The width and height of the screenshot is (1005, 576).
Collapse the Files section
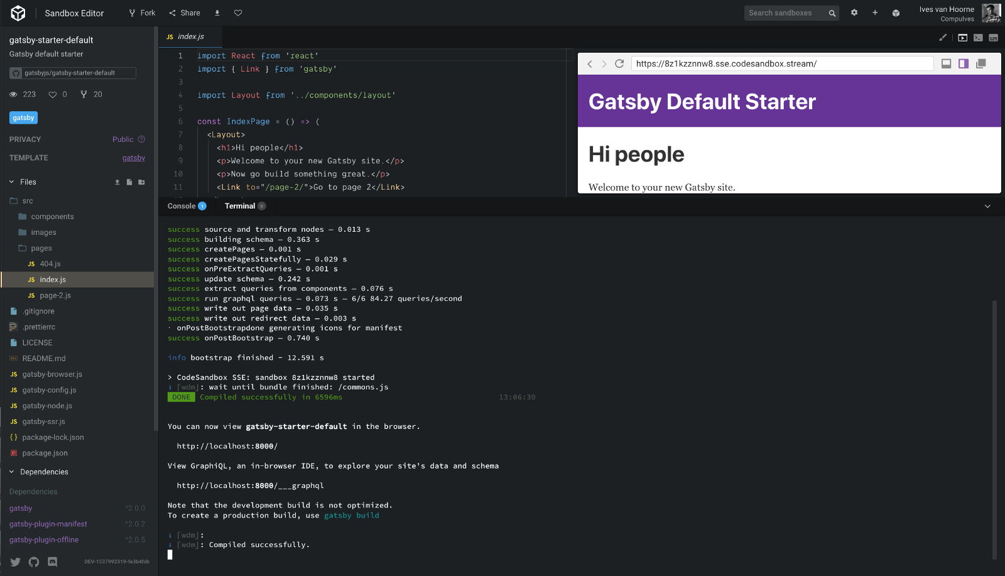[11, 182]
